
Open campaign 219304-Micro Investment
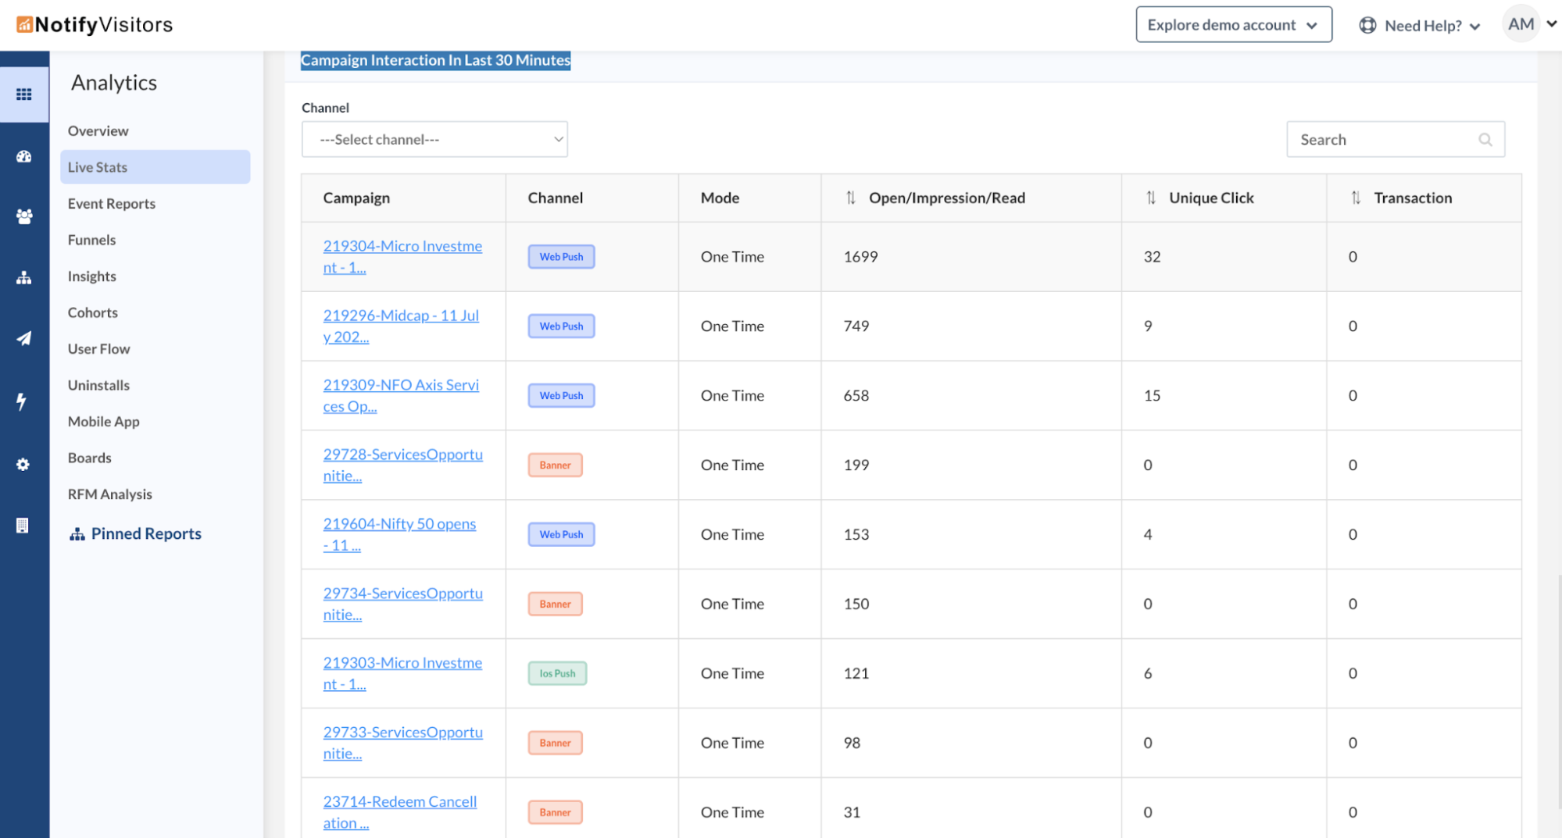(x=402, y=257)
